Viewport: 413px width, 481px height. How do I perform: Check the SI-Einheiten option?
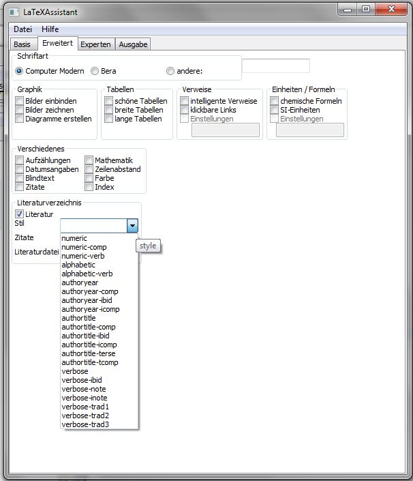[275, 110]
